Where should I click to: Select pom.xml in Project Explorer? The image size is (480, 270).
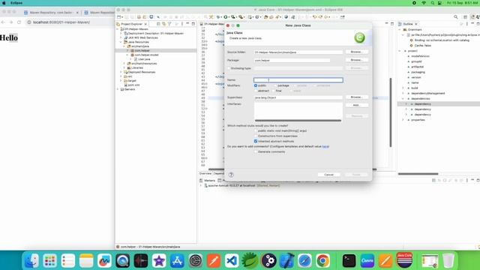(133, 85)
